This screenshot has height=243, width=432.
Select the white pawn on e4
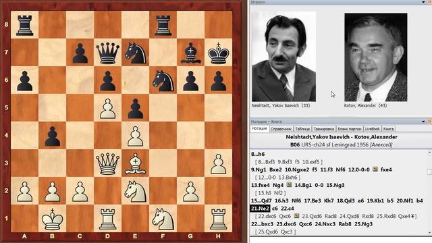135,136
